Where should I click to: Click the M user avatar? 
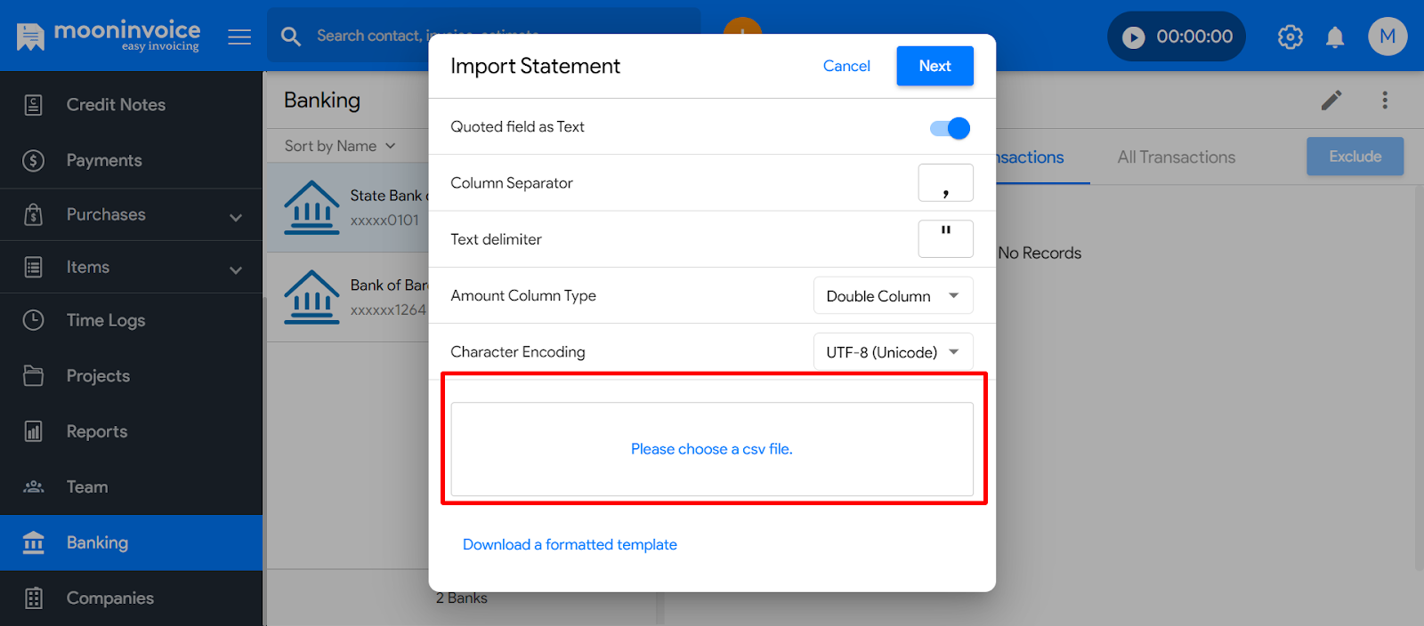pos(1388,36)
